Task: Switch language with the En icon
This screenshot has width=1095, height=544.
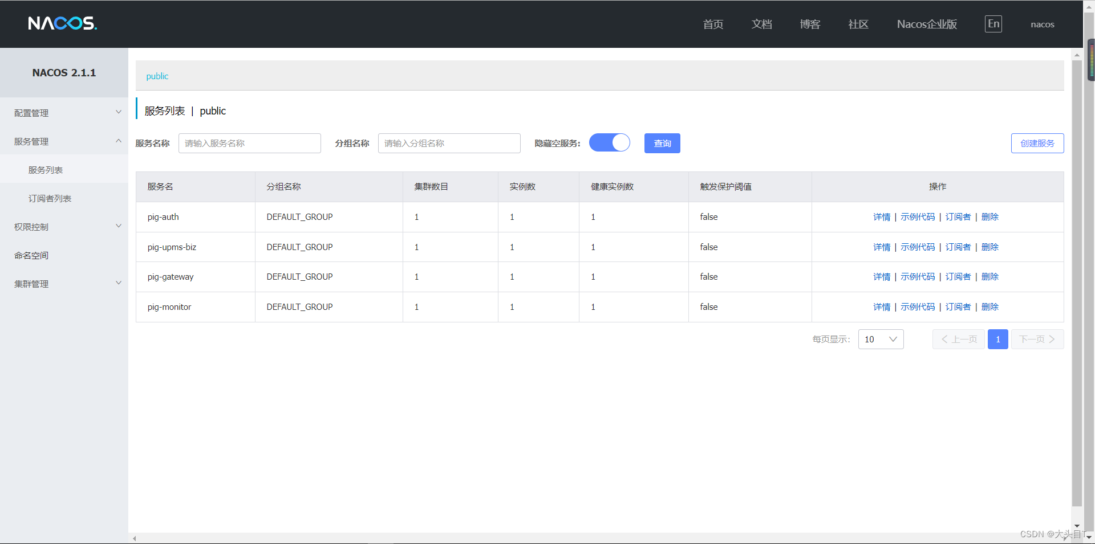Action: pyautogui.click(x=993, y=24)
